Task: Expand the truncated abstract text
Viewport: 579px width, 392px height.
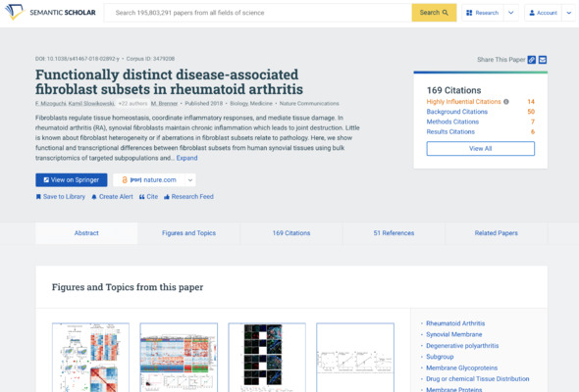Action: (x=186, y=158)
